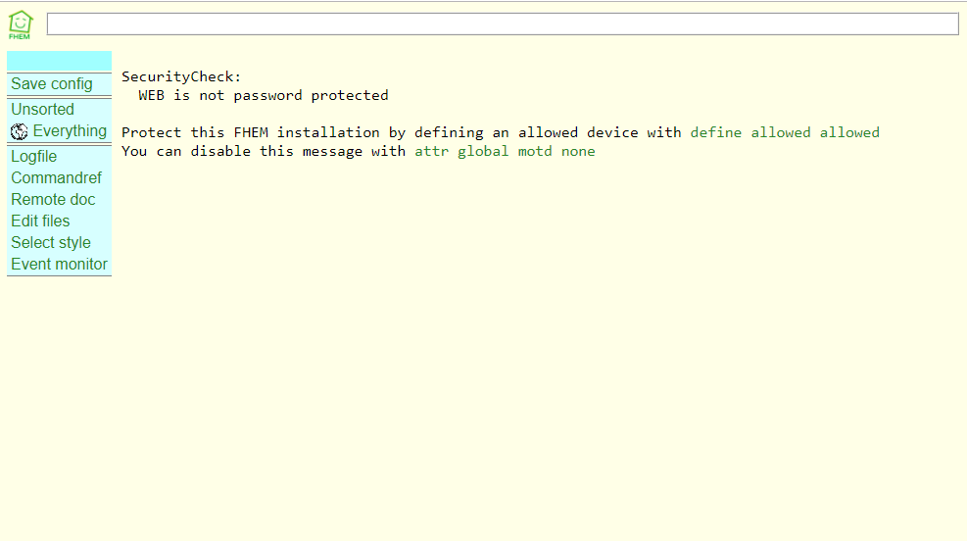The image size is (967, 541).
Task: Save config from the sidebar
Action: [52, 84]
